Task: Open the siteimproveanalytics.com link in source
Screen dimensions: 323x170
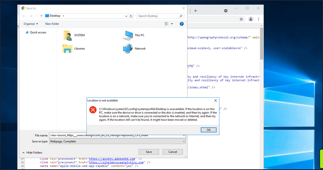Action: (x=116, y=162)
